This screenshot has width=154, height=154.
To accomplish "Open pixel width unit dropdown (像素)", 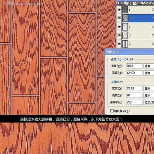I will (x=148, y=66).
